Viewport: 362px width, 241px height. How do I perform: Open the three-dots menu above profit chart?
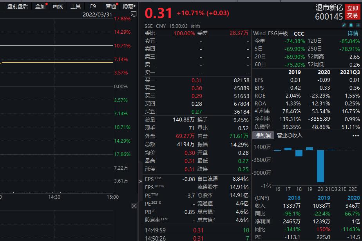click(355, 136)
